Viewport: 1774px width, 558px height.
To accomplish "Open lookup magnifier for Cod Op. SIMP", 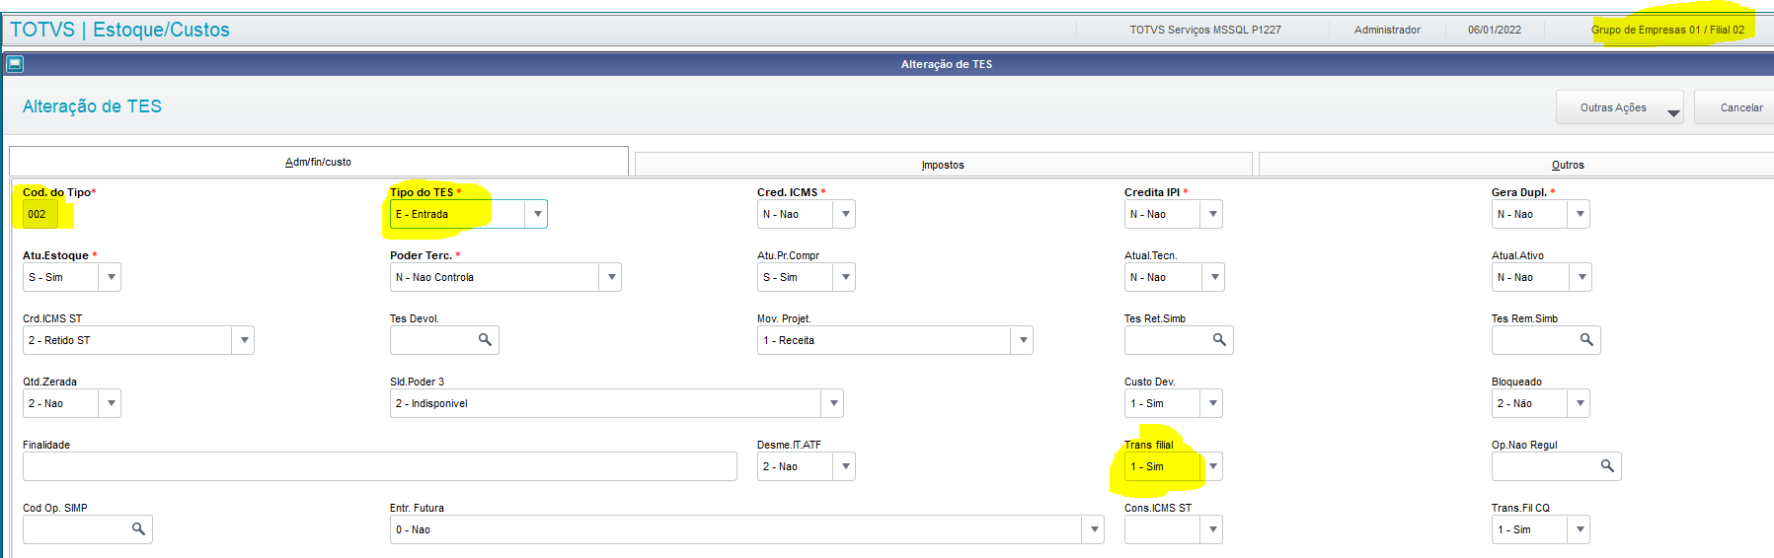I will [x=138, y=528].
